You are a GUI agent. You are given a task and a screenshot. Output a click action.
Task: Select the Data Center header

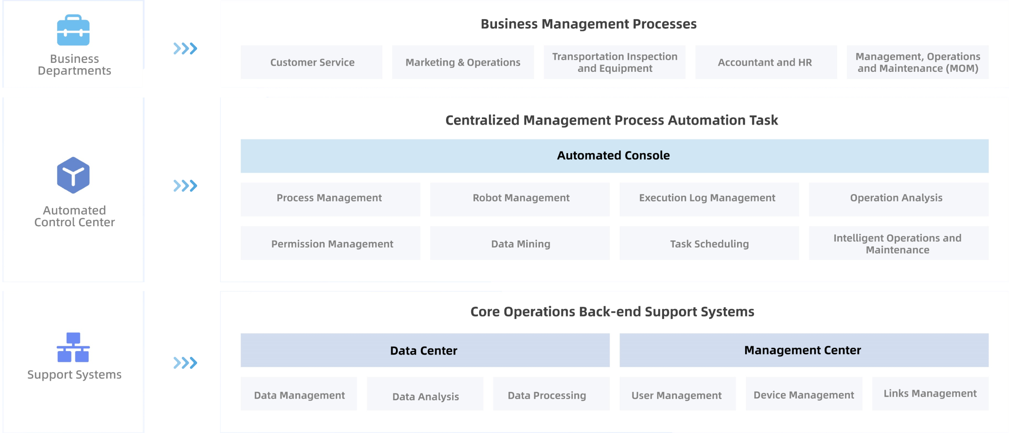(425, 350)
